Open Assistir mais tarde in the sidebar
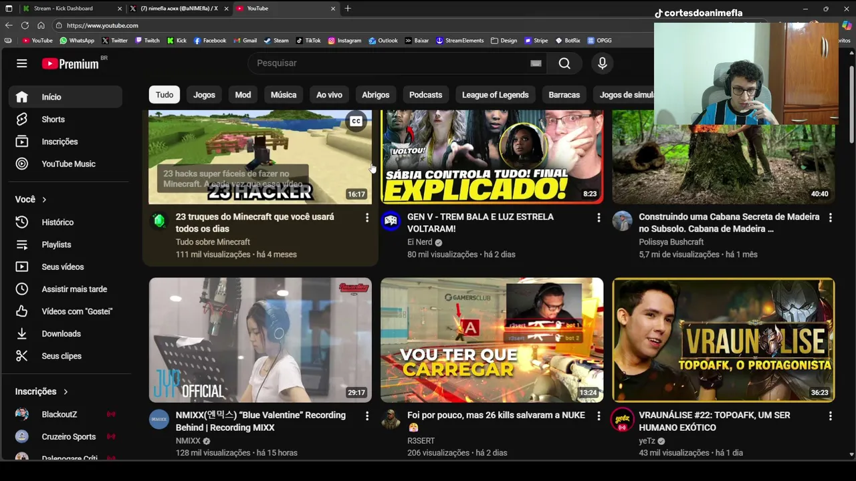Screen dimensions: 856x481 tap(66, 289)
